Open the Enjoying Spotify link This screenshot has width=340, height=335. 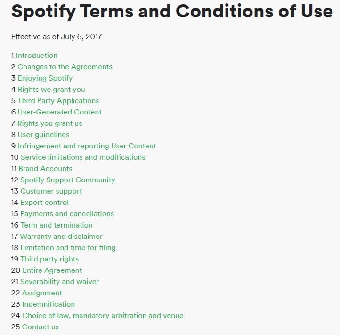pos(45,78)
